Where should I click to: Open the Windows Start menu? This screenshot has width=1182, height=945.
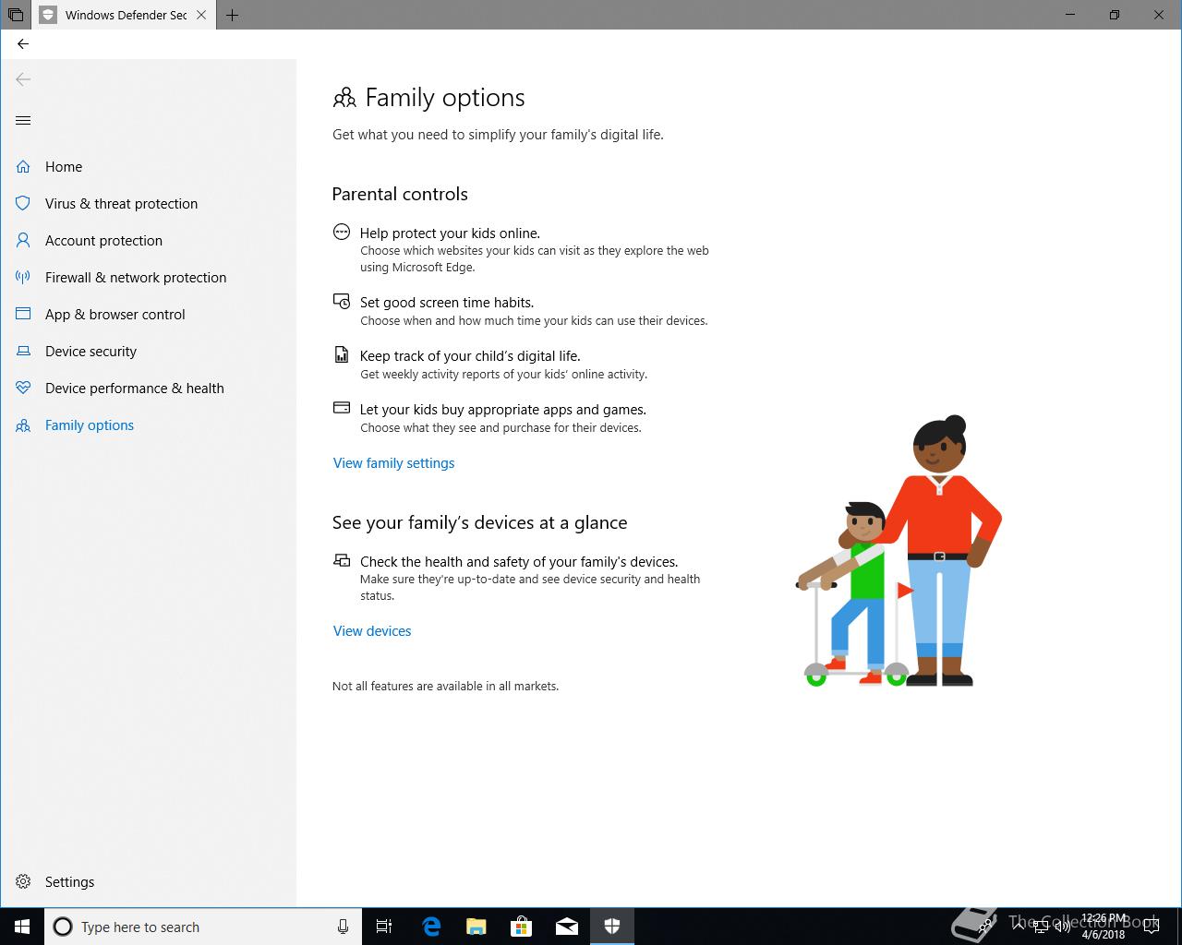(22, 927)
